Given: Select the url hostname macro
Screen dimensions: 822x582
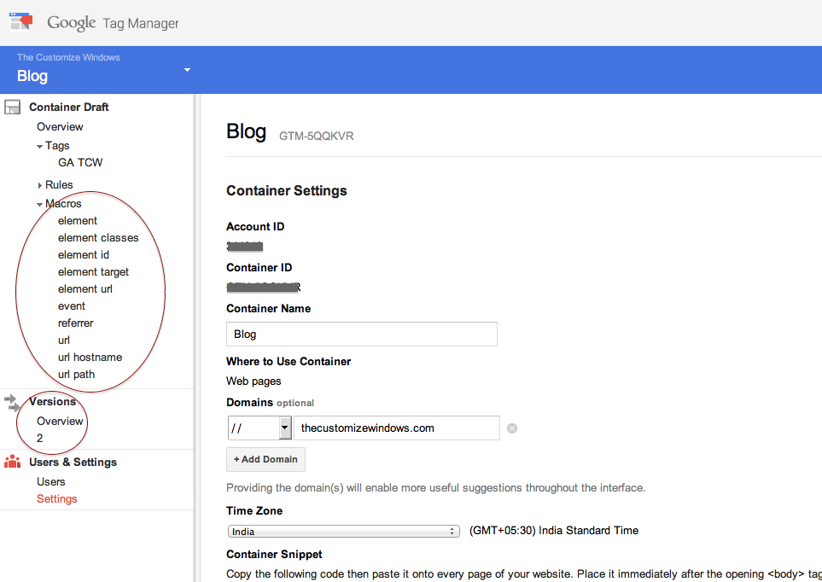Looking at the screenshot, I should coord(90,357).
